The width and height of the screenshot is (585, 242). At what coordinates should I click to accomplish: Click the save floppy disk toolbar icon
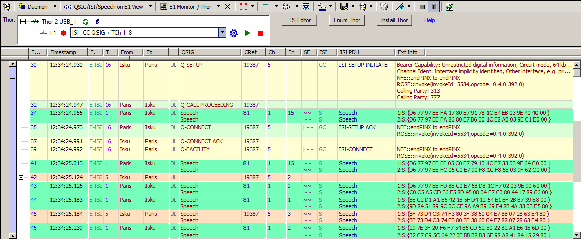(344, 7)
